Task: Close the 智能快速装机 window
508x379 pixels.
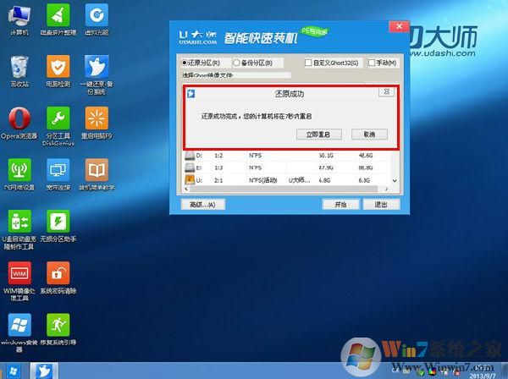Action: [399, 26]
